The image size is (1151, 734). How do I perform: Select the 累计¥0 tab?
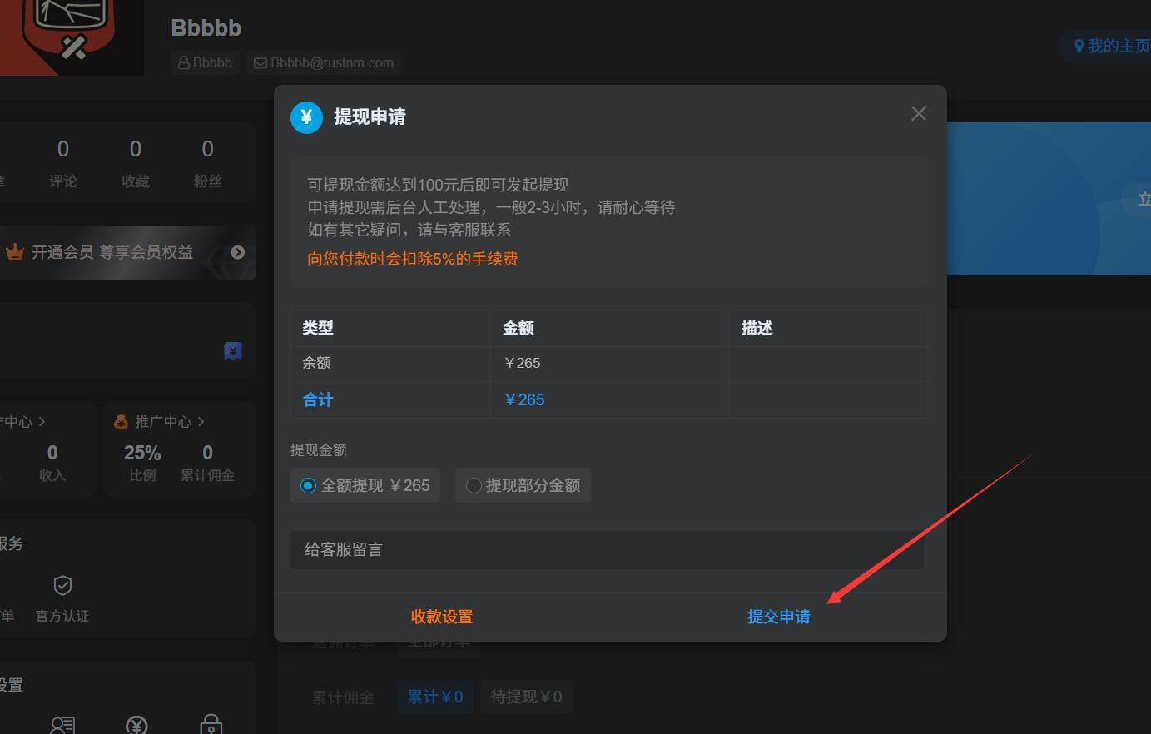(x=434, y=697)
